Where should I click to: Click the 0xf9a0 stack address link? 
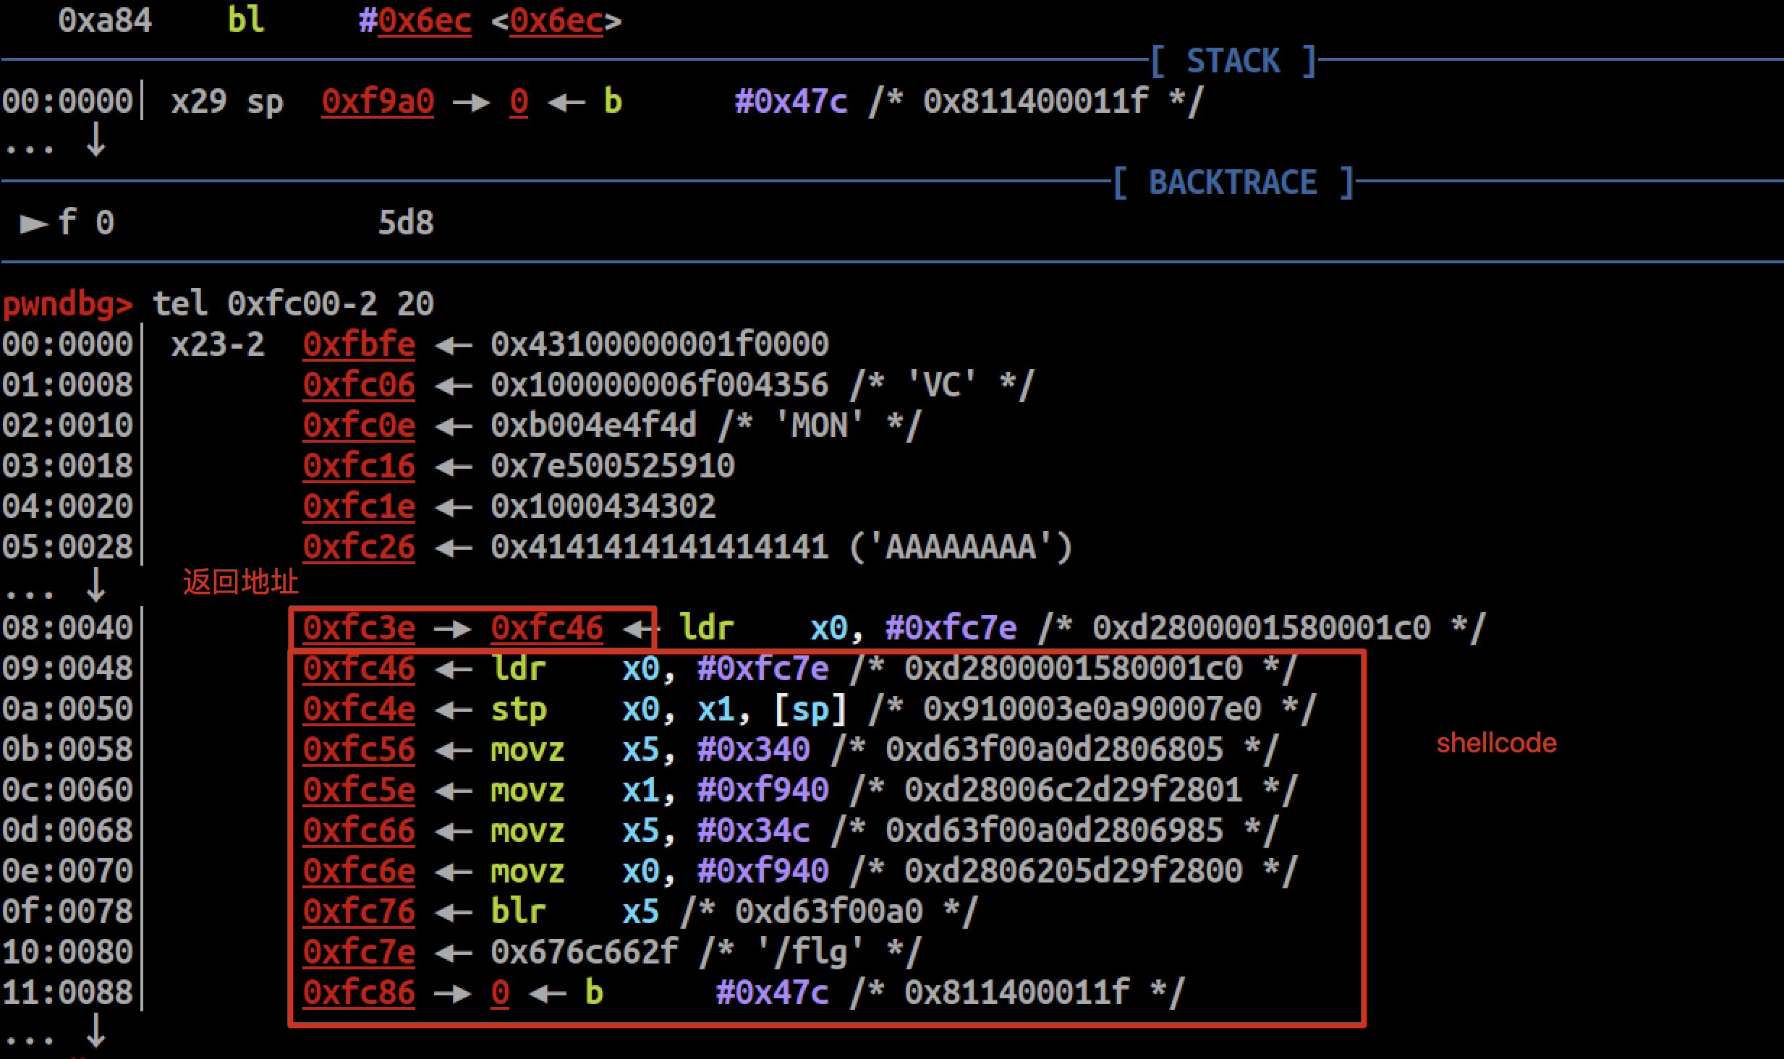click(377, 101)
